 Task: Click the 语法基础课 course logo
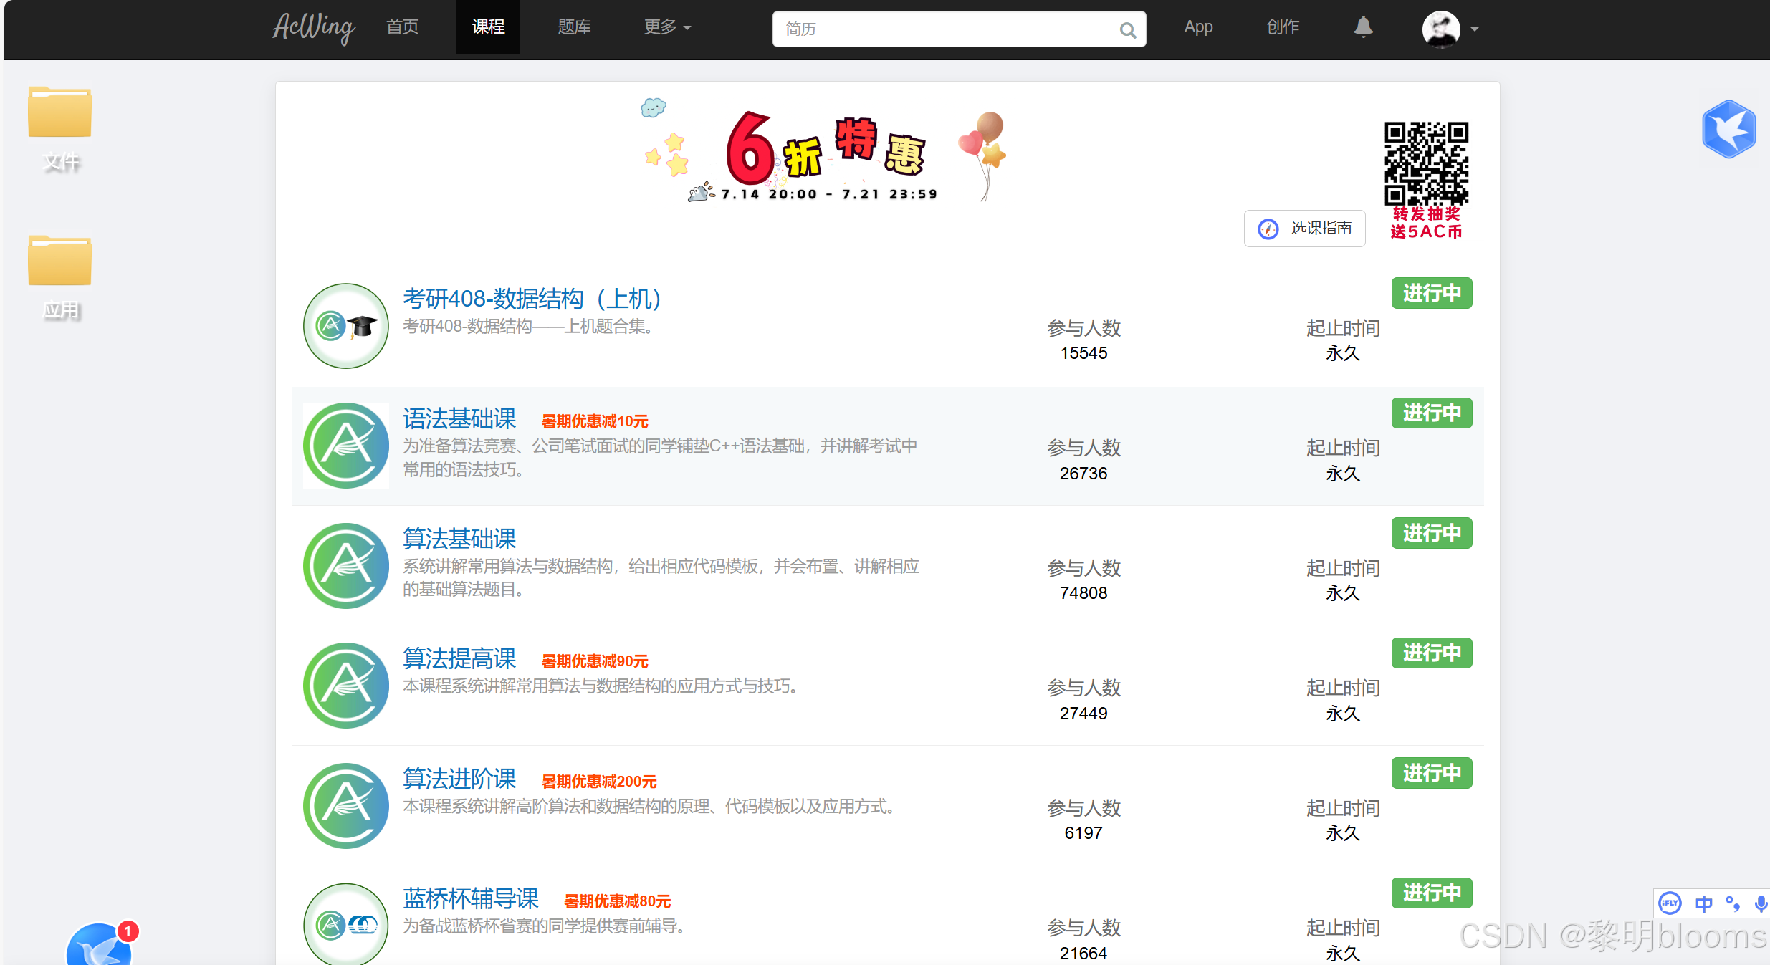[346, 446]
